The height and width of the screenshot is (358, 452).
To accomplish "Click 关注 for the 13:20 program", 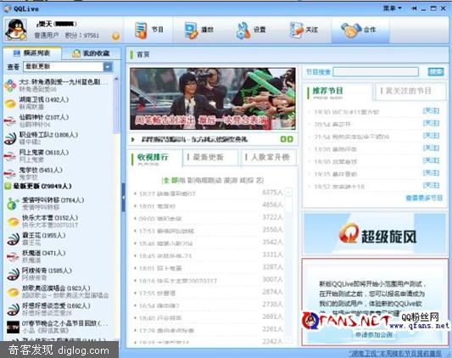I will [x=431, y=148].
